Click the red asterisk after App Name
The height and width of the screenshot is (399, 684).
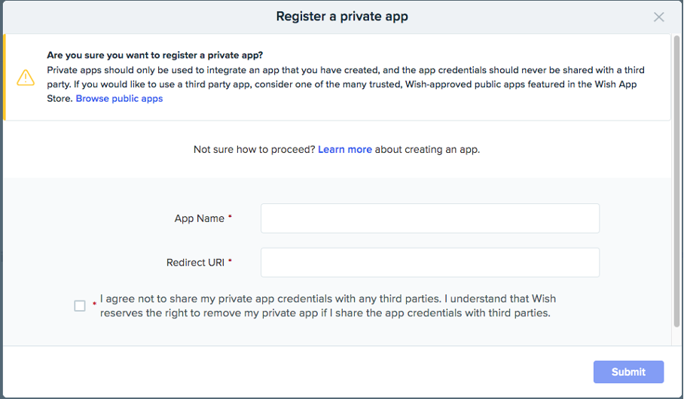tap(230, 218)
